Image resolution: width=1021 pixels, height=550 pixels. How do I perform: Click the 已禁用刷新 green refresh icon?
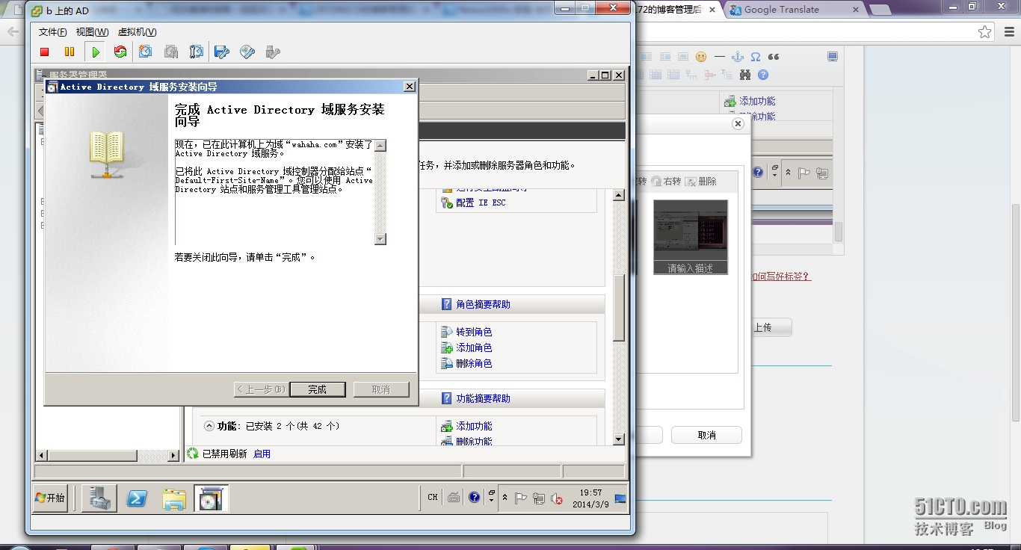[193, 454]
